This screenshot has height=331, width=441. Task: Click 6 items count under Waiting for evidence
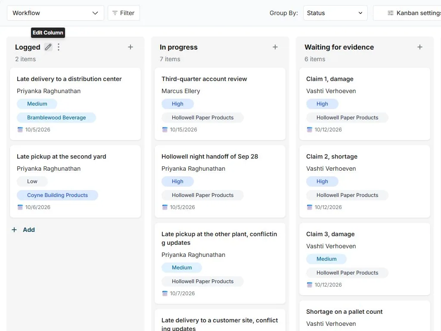click(315, 59)
